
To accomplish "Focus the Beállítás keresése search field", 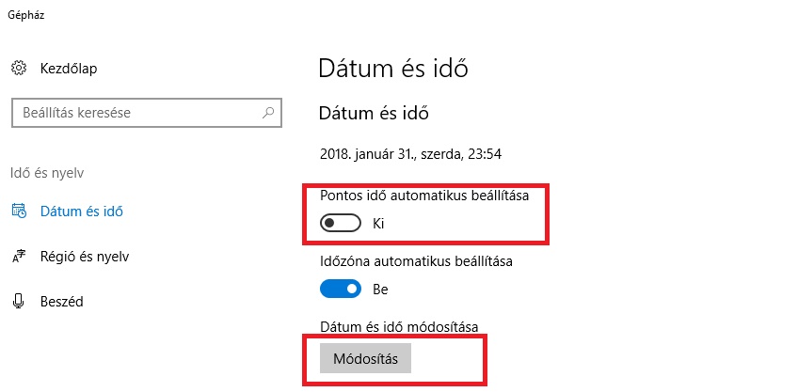I will pos(132,113).
